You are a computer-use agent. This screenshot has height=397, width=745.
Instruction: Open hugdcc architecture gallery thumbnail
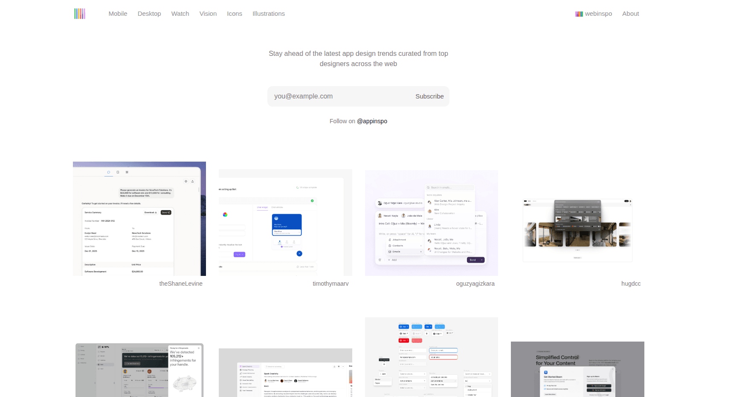point(577,230)
